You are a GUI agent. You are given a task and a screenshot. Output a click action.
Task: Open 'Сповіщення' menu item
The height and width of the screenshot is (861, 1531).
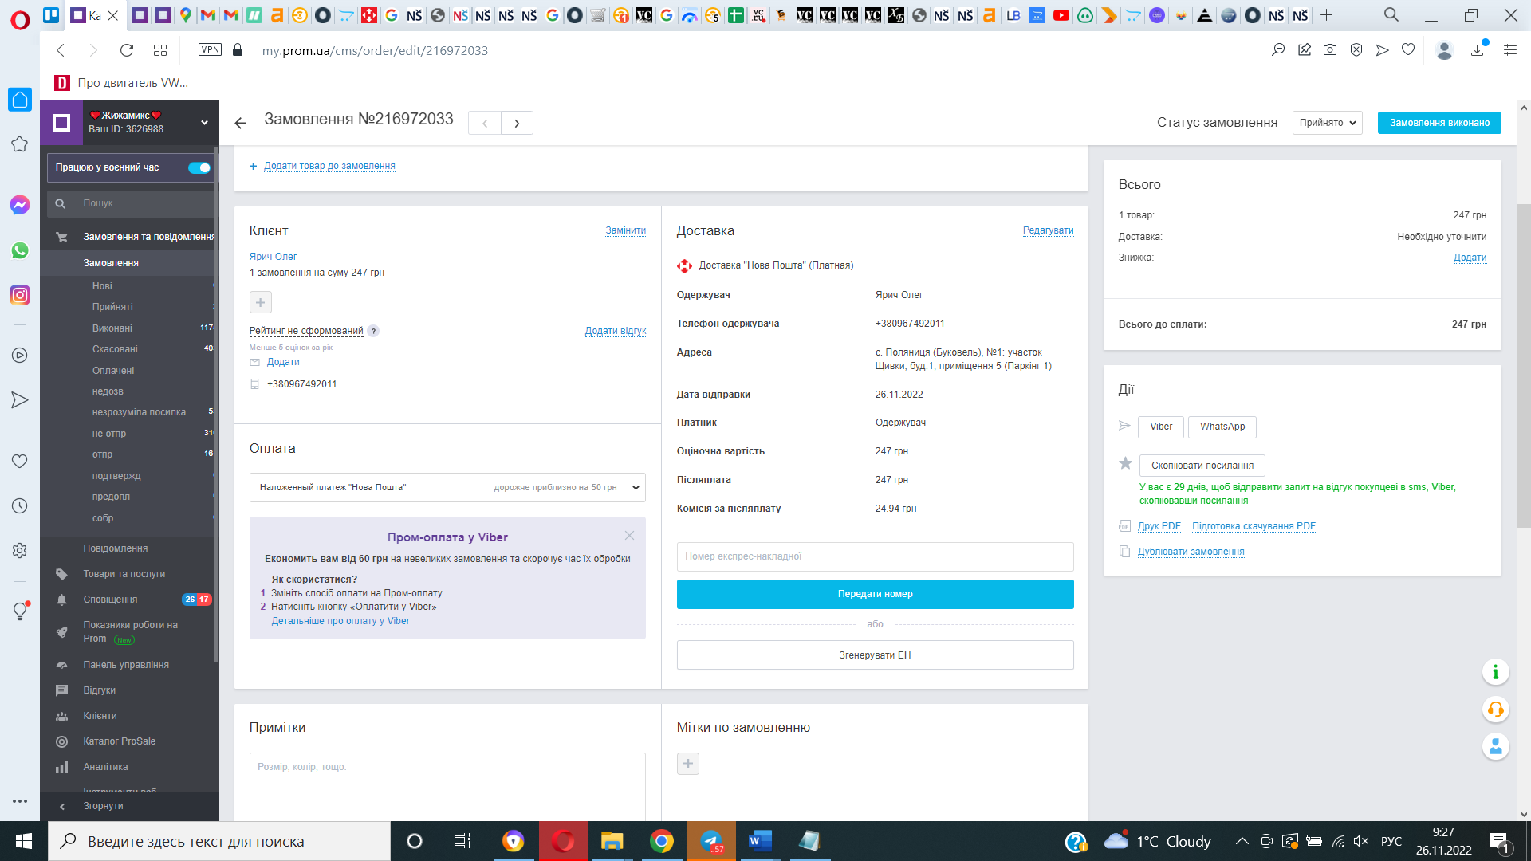pyautogui.click(x=110, y=600)
